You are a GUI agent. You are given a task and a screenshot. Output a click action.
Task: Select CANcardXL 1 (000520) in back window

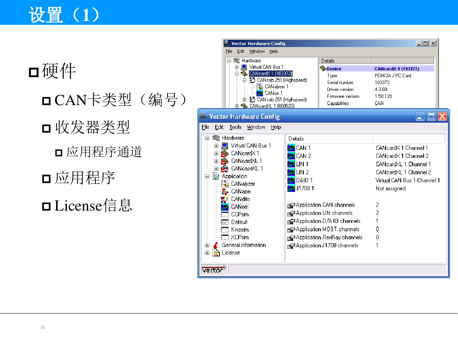272,106
